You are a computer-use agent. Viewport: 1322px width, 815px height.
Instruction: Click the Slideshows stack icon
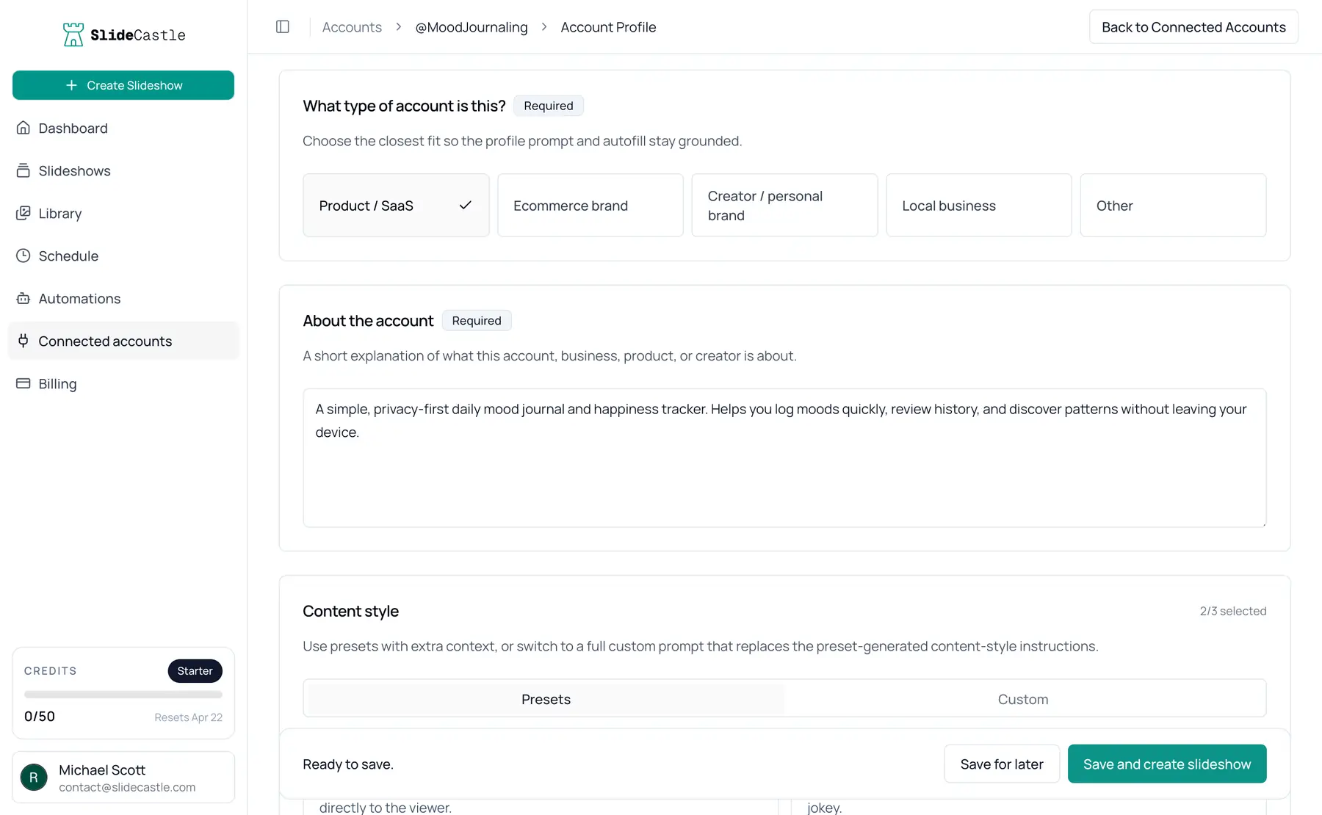24,171
